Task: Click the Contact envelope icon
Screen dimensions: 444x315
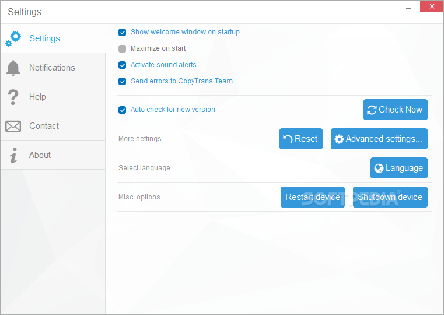Action: tap(13, 126)
